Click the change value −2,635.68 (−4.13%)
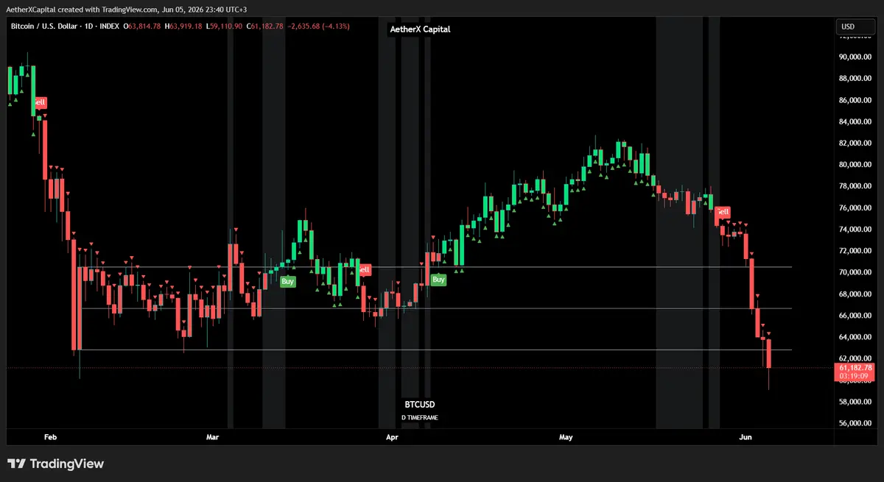The width and height of the screenshot is (884, 482). (319, 26)
